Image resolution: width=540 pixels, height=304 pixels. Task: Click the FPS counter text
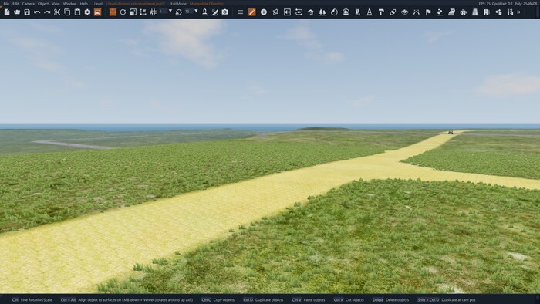click(x=484, y=3)
